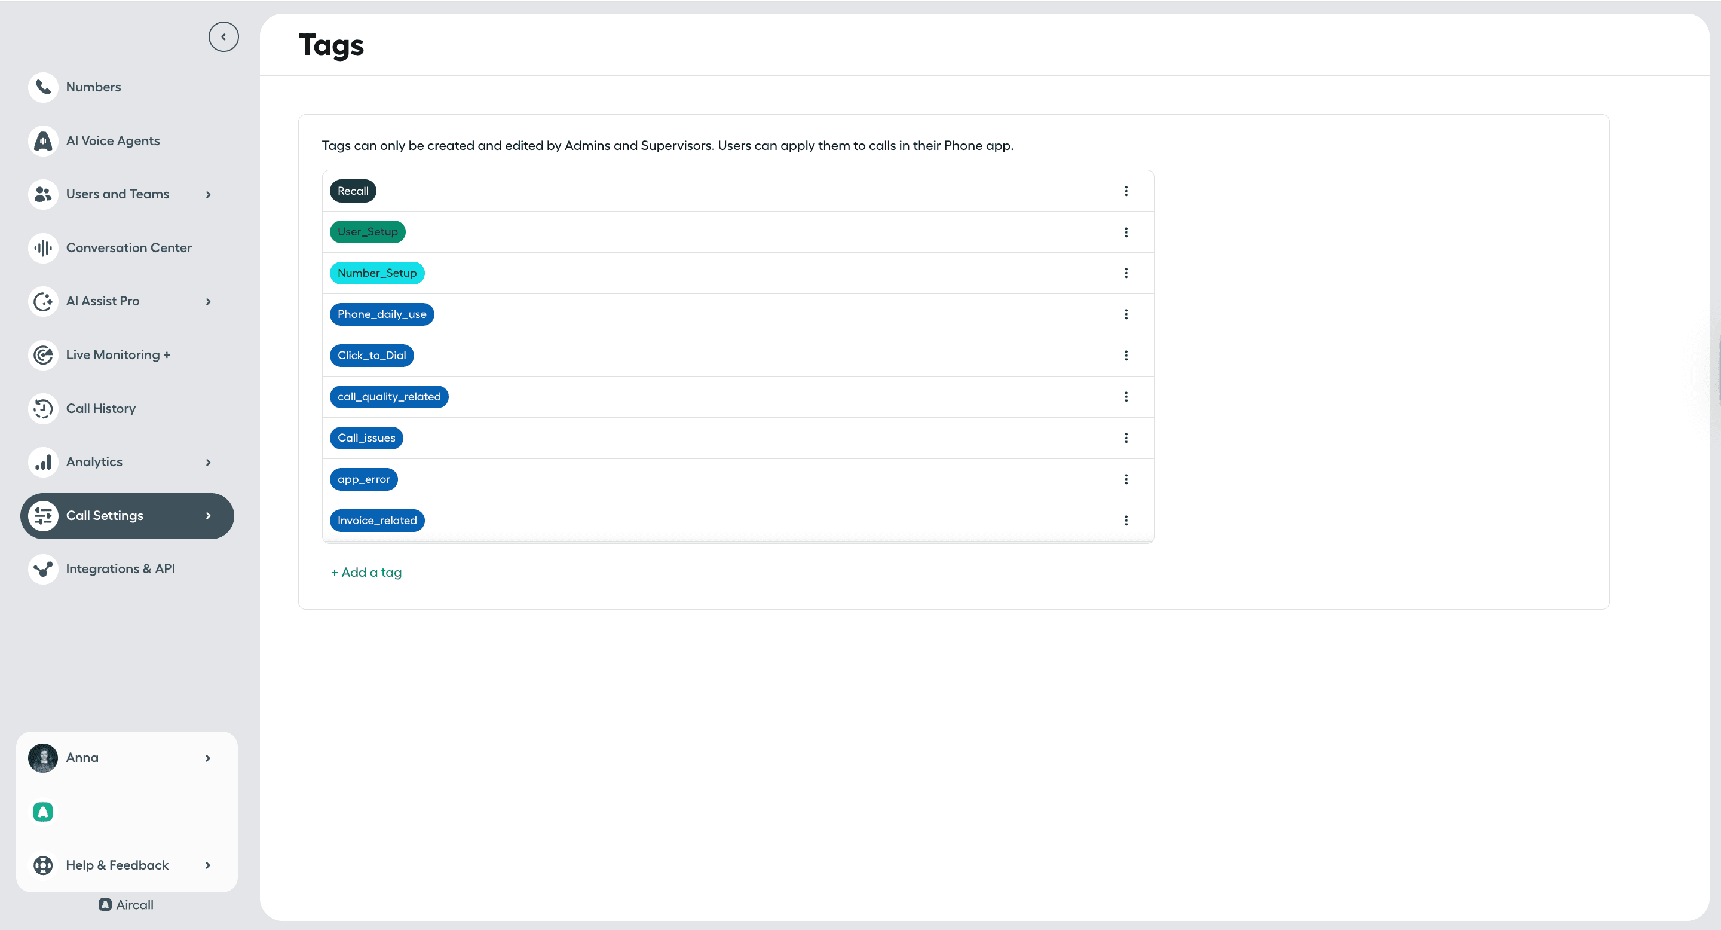The image size is (1721, 930).
Task: Click the Integrations & API icon
Action: click(44, 569)
